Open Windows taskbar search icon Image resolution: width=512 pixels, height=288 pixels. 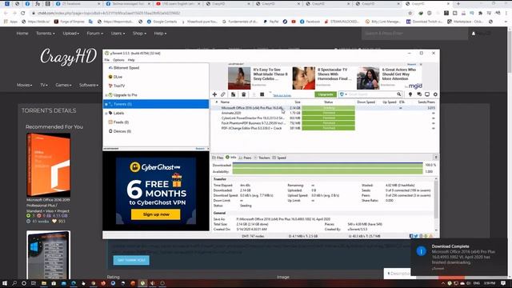click(14, 283)
